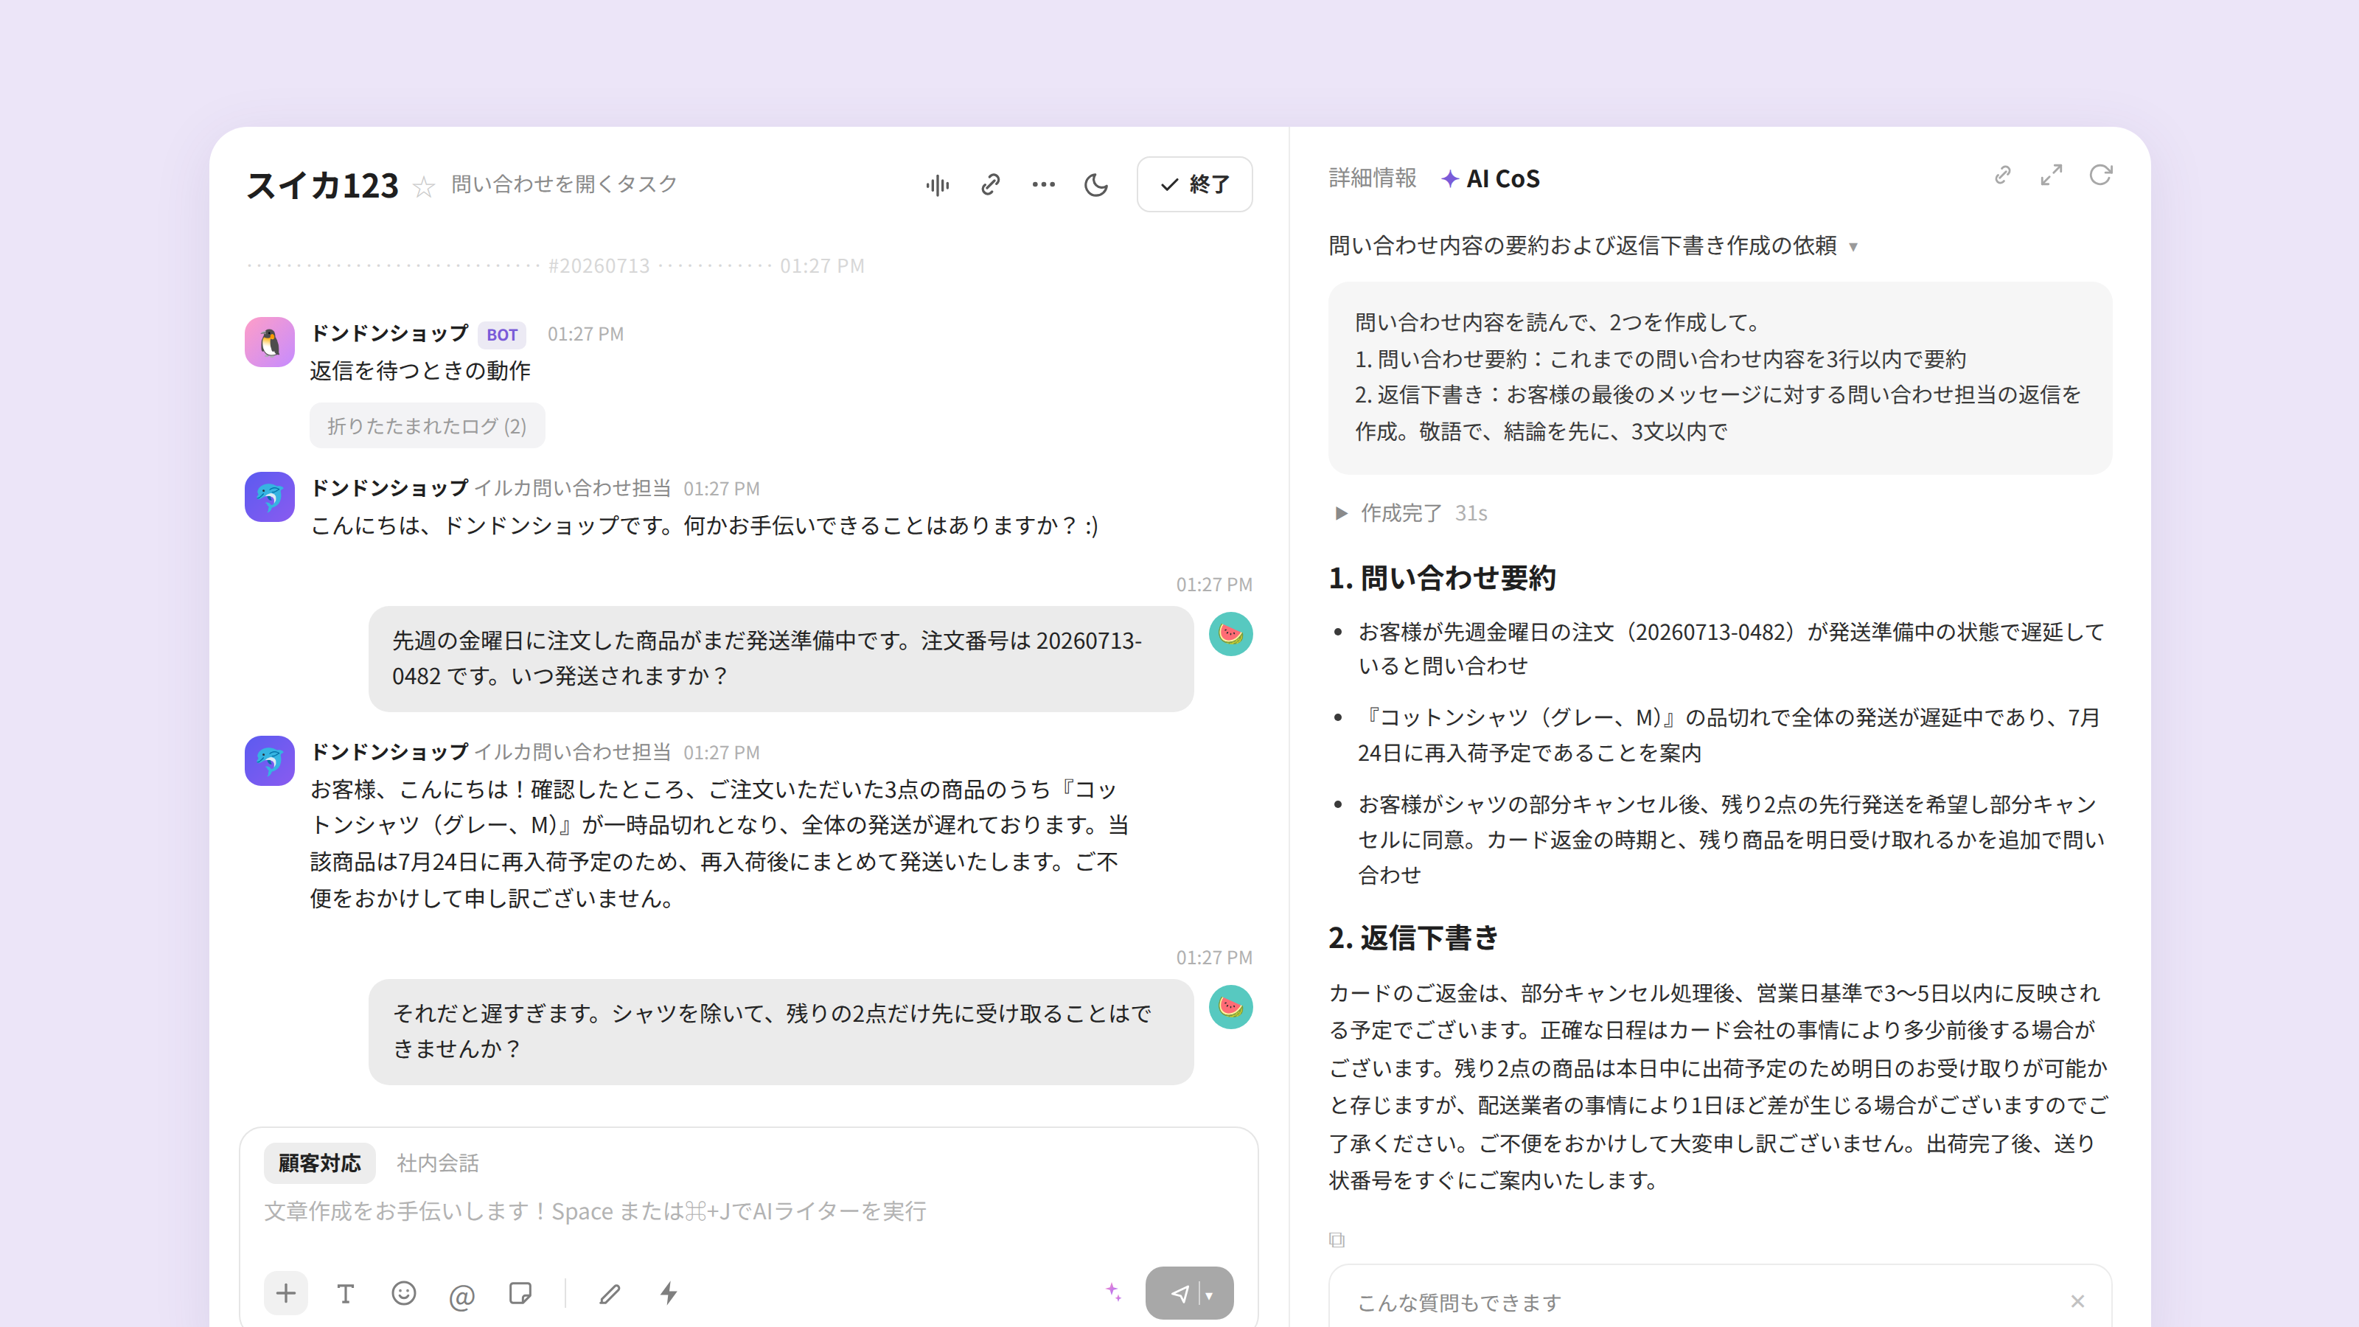Screen dimensions: 2359x1327
Task: Click the link icon in AI CoS panel
Action: [2003, 175]
